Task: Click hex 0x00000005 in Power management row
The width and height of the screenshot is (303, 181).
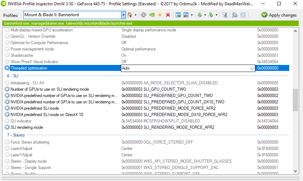Action: pos(268,49)
